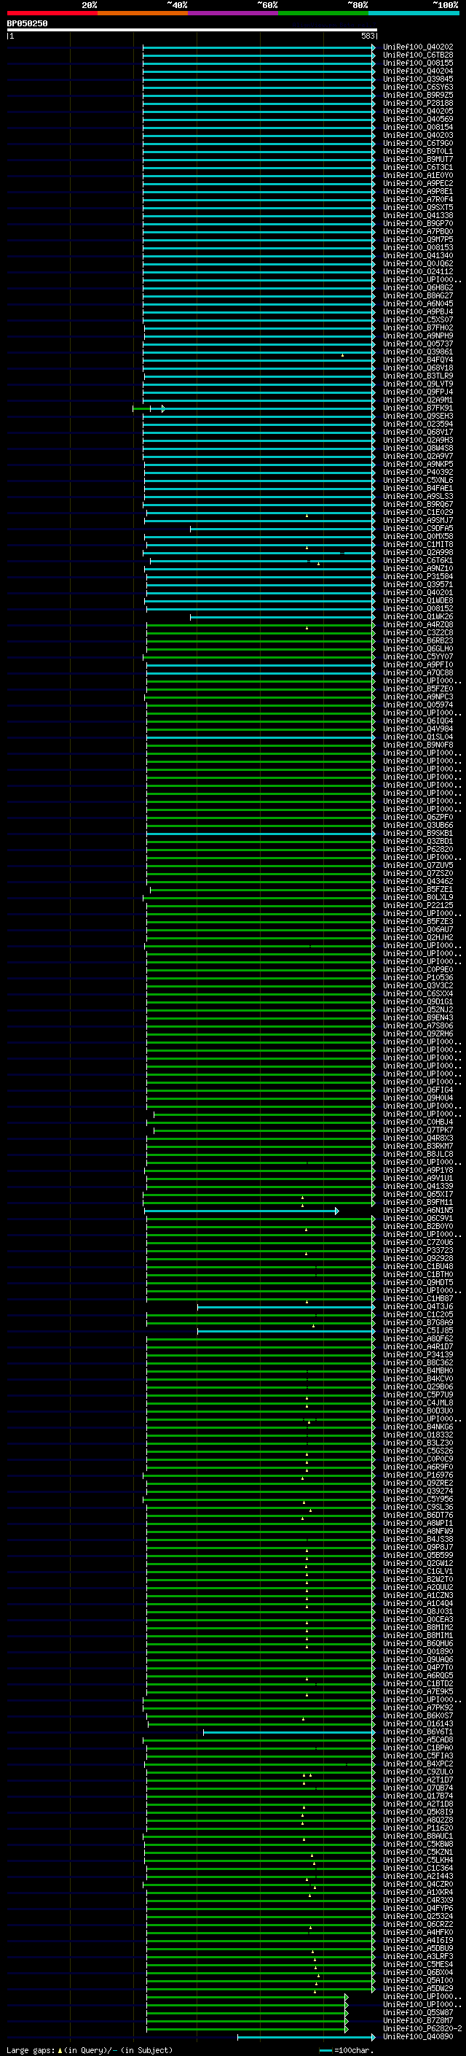Viewport: 466px width, 2056px height.
Task: Click the white query length bar
Action: coord(191,31)
